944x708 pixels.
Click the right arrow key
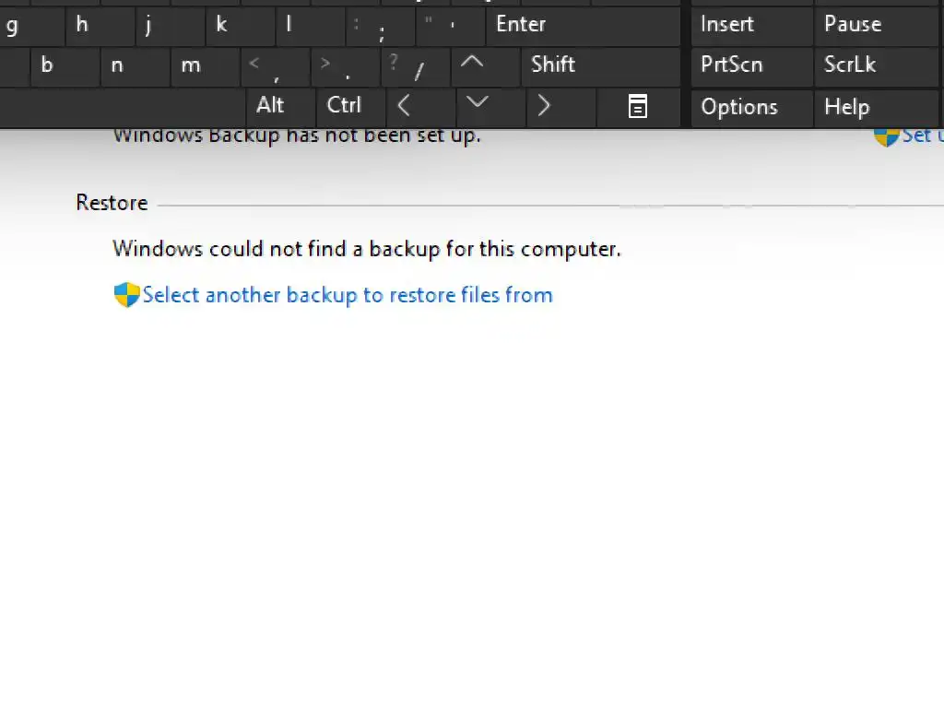pos(561,108)
